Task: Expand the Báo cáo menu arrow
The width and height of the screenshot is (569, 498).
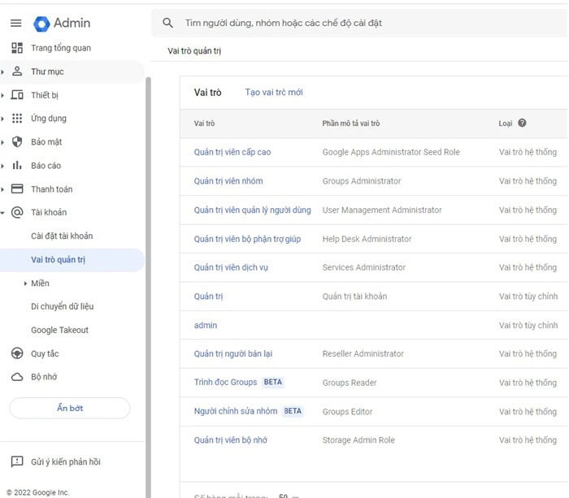Action: (2, 166)
